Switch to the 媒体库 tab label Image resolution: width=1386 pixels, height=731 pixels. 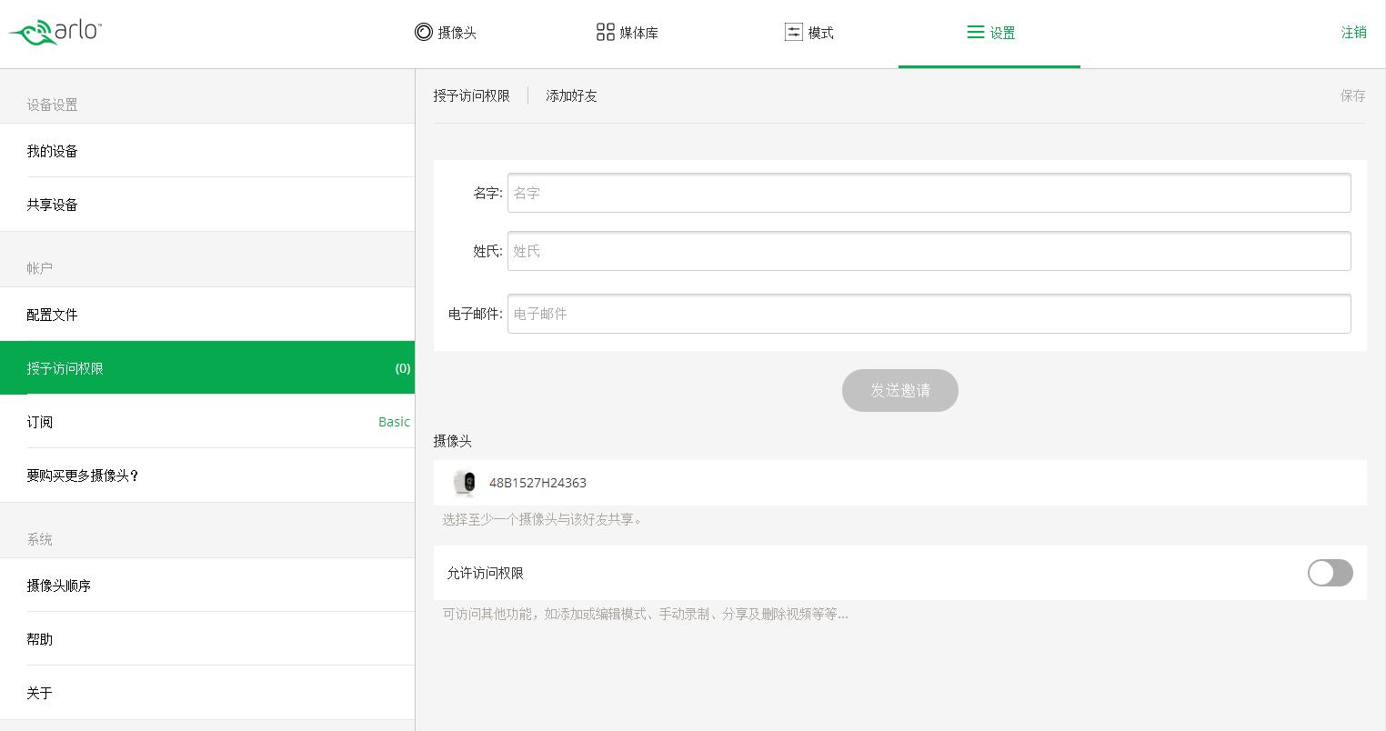tap(639, 33)
